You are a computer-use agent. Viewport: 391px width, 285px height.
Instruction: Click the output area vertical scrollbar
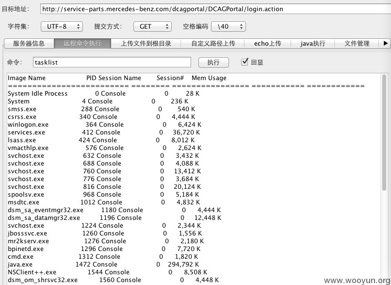[384, 132]
